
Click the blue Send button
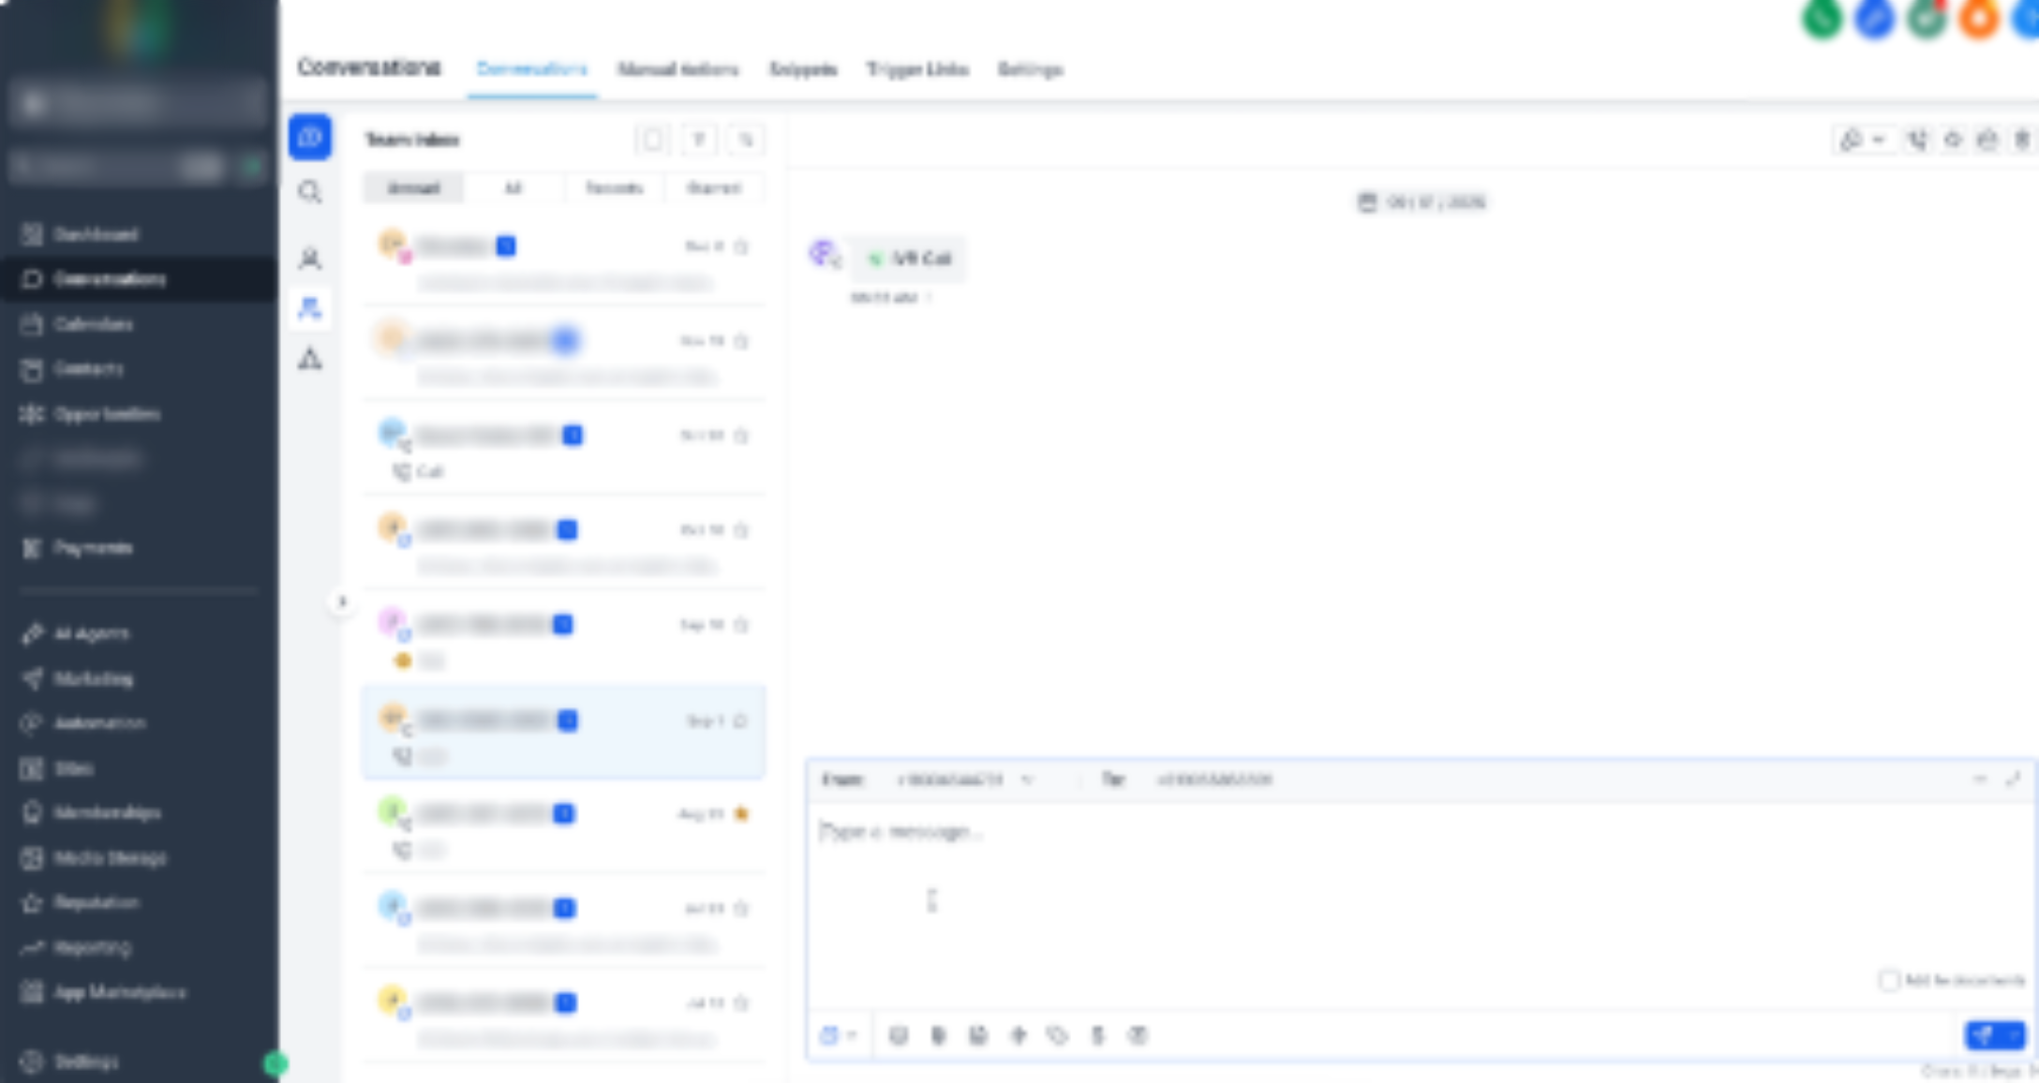(x=1984, y=1035)
